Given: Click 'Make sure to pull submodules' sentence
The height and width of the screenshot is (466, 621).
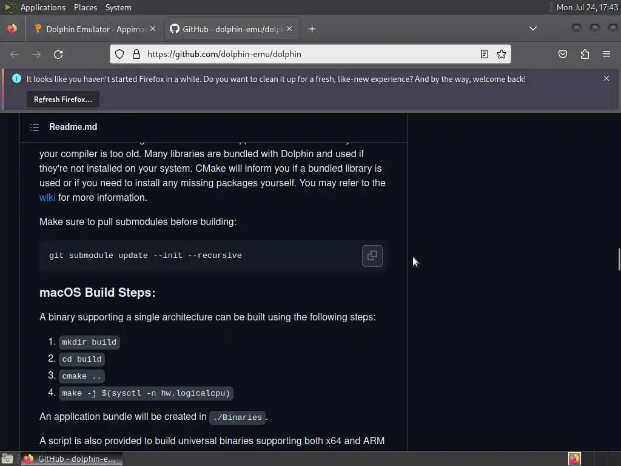Looking at the screenshot, I should click(138, 222).
